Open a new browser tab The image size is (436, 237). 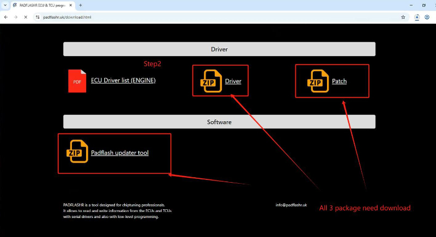[x=81, y=5]
